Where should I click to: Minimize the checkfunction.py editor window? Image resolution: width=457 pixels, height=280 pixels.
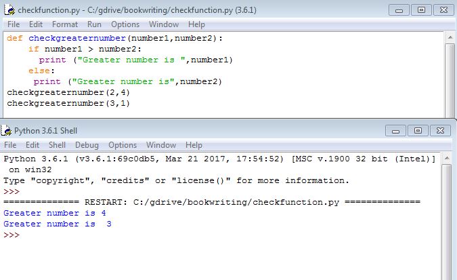point(399,10)
